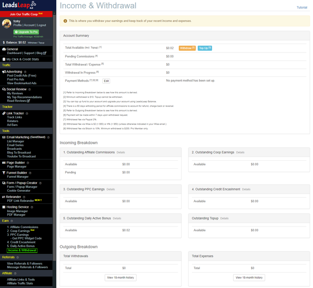The height and width of the screenshot is (288, 313).
Task: Click the help icon beside Social Review
Action: click(x=29, y=90)
